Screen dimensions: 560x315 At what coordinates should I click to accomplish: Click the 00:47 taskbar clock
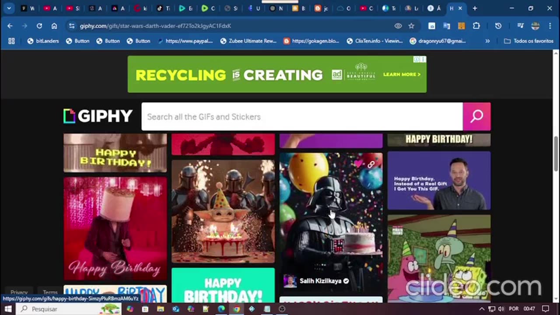pyautogui.click(x=529, y=309)
